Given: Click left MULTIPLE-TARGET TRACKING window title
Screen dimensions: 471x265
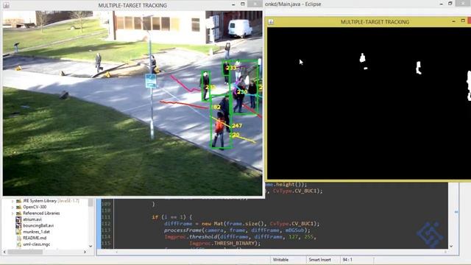Looking at the screenshot, I should (132, 5).
